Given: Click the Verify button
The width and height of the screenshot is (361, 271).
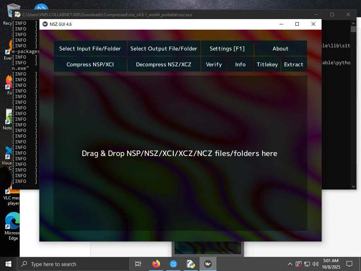Looking at the screenshot, I should tap(214, 64).
